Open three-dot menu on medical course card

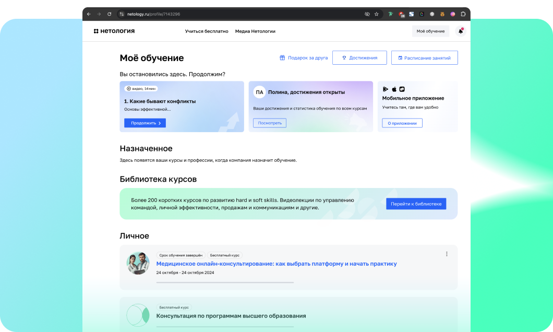[447, 254]
